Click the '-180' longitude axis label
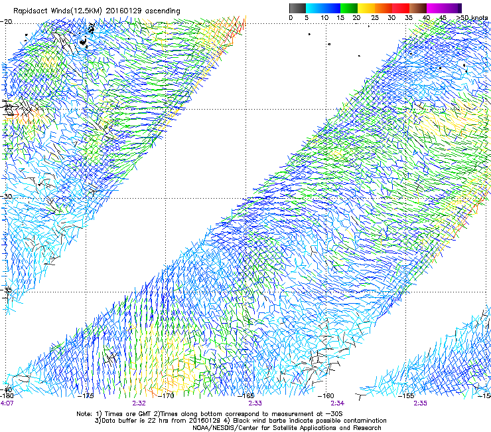491x432 pixels. 7,396
